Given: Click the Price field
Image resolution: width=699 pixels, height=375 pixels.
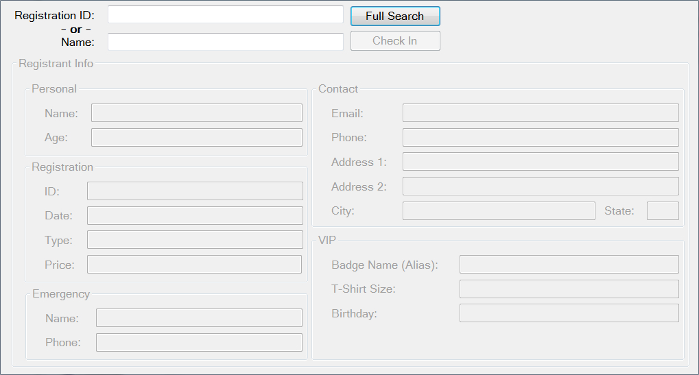Looking at the screenshot, I should point(194,265).
